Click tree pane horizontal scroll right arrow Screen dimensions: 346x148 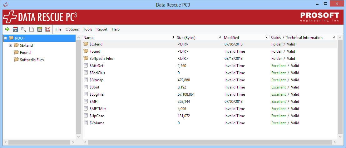(x=73, y=142)
